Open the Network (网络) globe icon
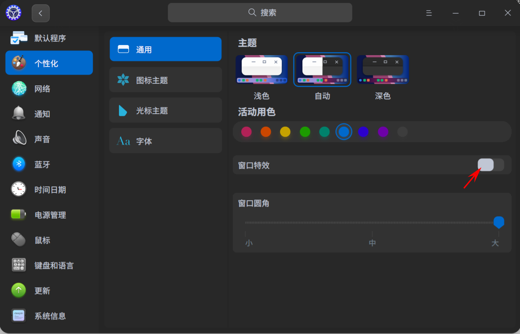This screenshot has height=334, width=520. 19,88
